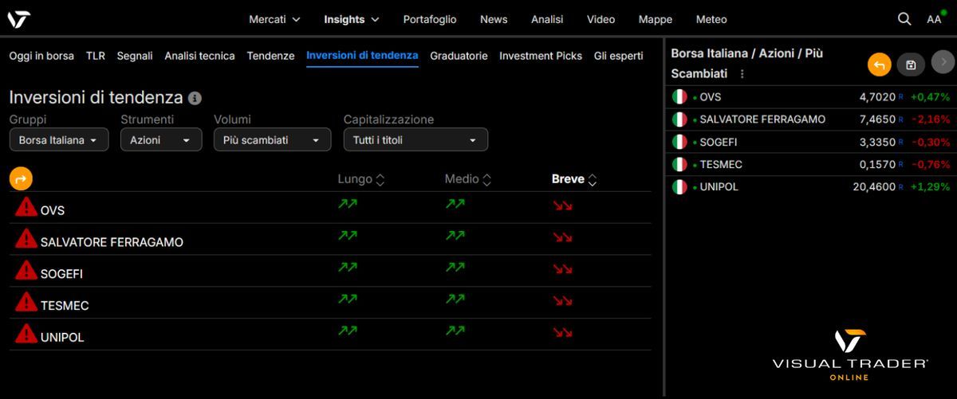The image size is (957, 399).
Task: Open the search magnifier icon
Action: click(x=904, y=19)
